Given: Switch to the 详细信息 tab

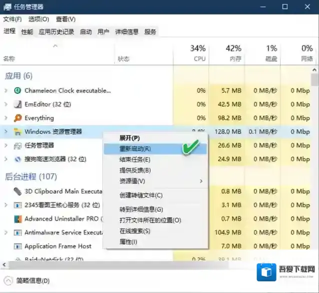Looking at the screenshot, I should click(126, 32).
